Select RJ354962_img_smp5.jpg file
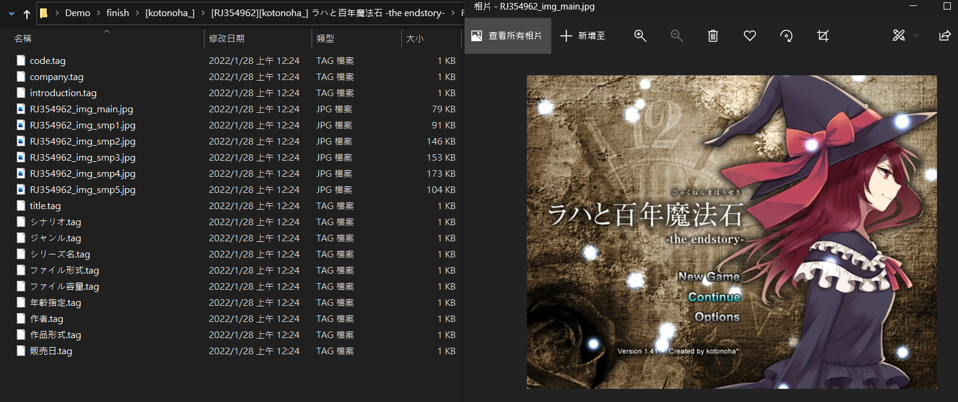 click(x=83, y=189)
